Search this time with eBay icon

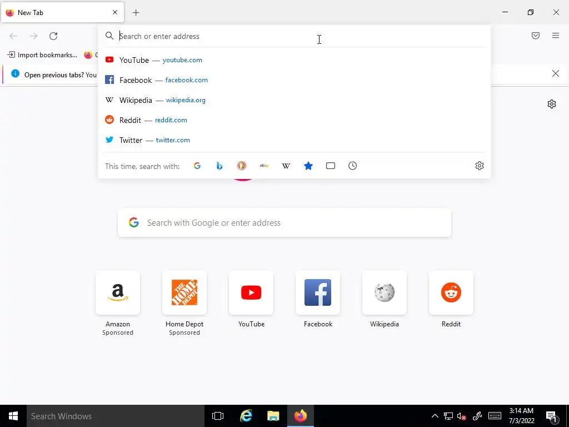[264, 166]
